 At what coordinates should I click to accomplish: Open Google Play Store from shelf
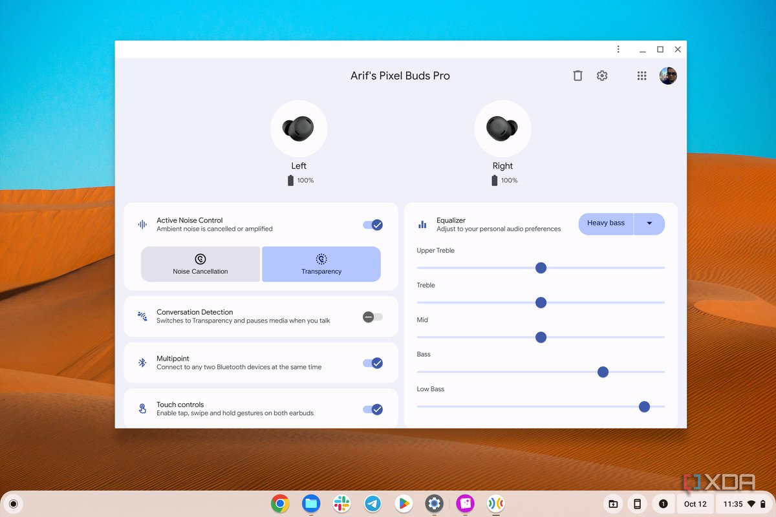pyautogui.click(x=404, y=503)
